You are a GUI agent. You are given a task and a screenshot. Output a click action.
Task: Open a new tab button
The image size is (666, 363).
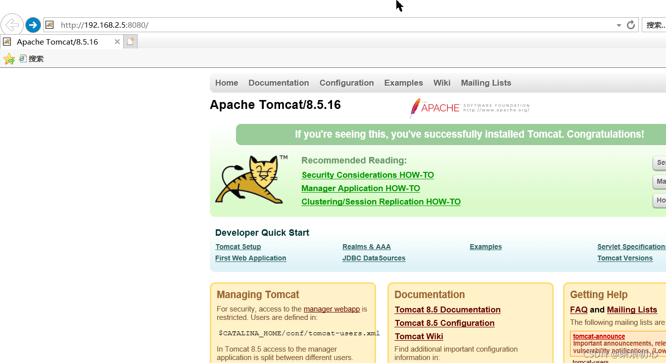tap(130, 42)
